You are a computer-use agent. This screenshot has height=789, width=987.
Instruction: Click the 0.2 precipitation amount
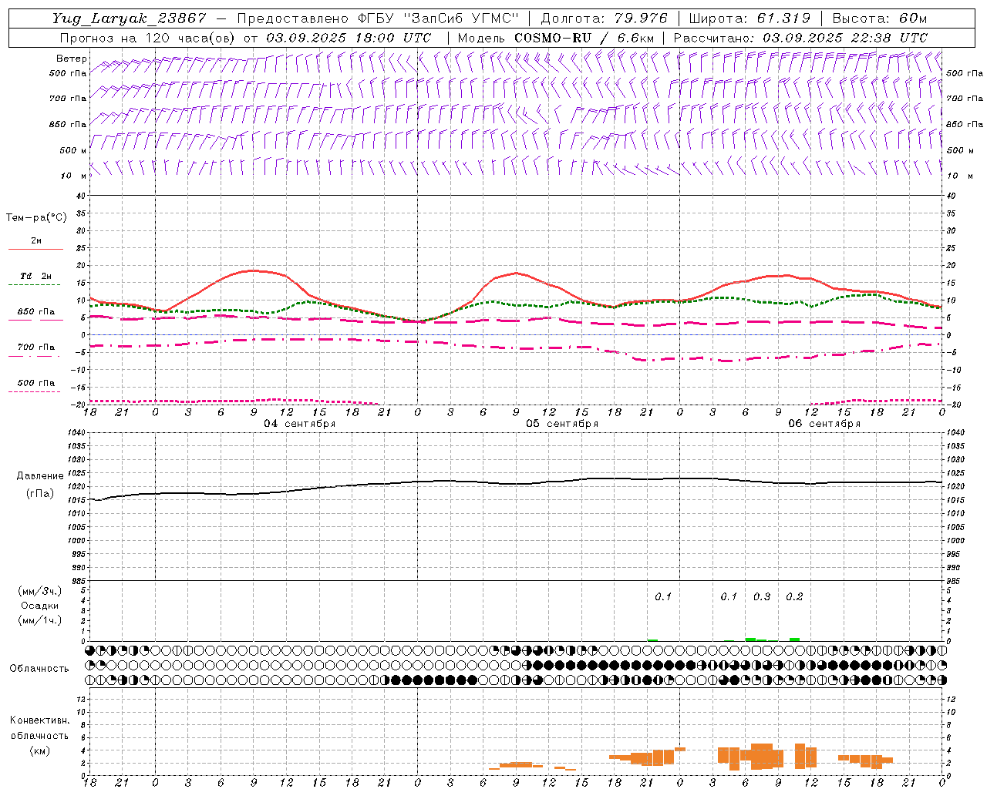click(x=794, y=597)
